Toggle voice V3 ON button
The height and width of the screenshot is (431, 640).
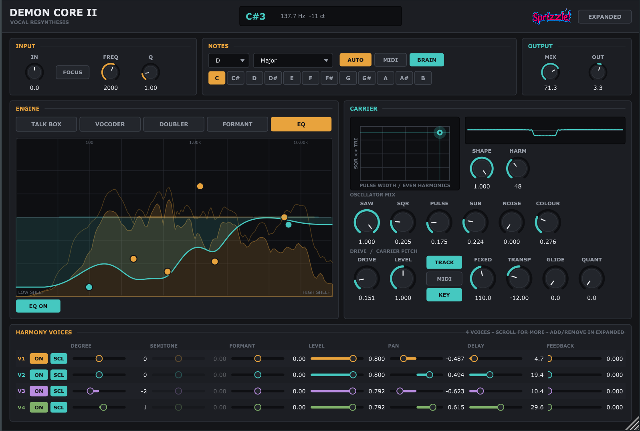pos(39,391)
